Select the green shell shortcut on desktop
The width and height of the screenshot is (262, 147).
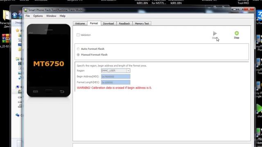pos(259,109)
